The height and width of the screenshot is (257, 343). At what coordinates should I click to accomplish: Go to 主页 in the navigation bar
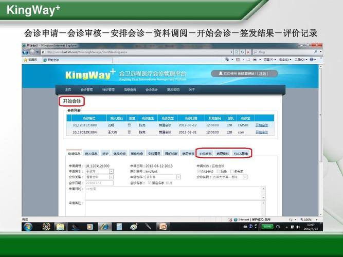click(x=68, y=89)
